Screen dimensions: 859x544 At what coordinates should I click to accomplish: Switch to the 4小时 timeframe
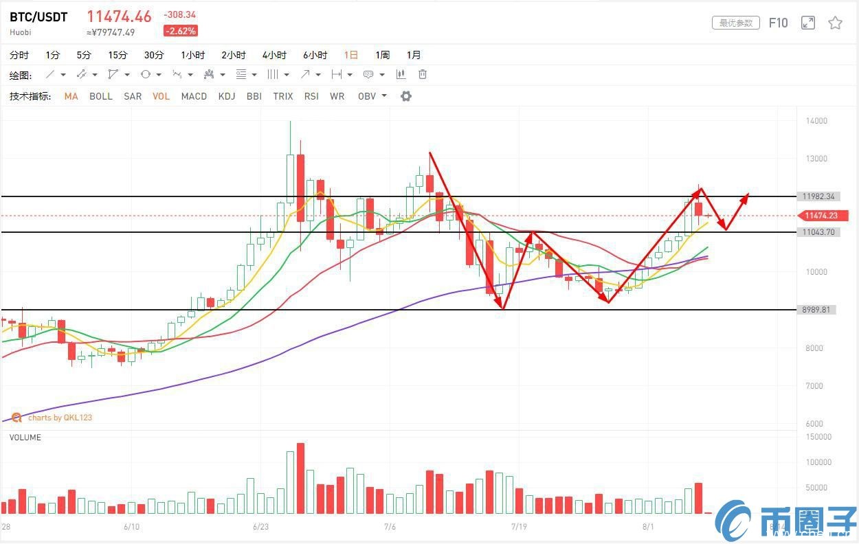[x=274, y=55]
